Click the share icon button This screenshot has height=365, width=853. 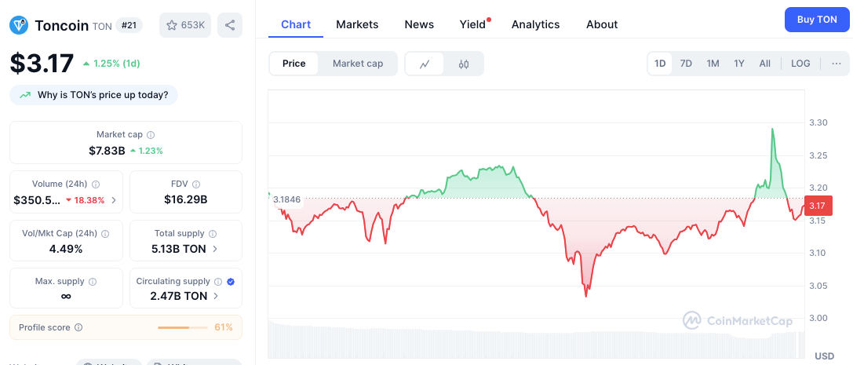[x=230, y=25]
